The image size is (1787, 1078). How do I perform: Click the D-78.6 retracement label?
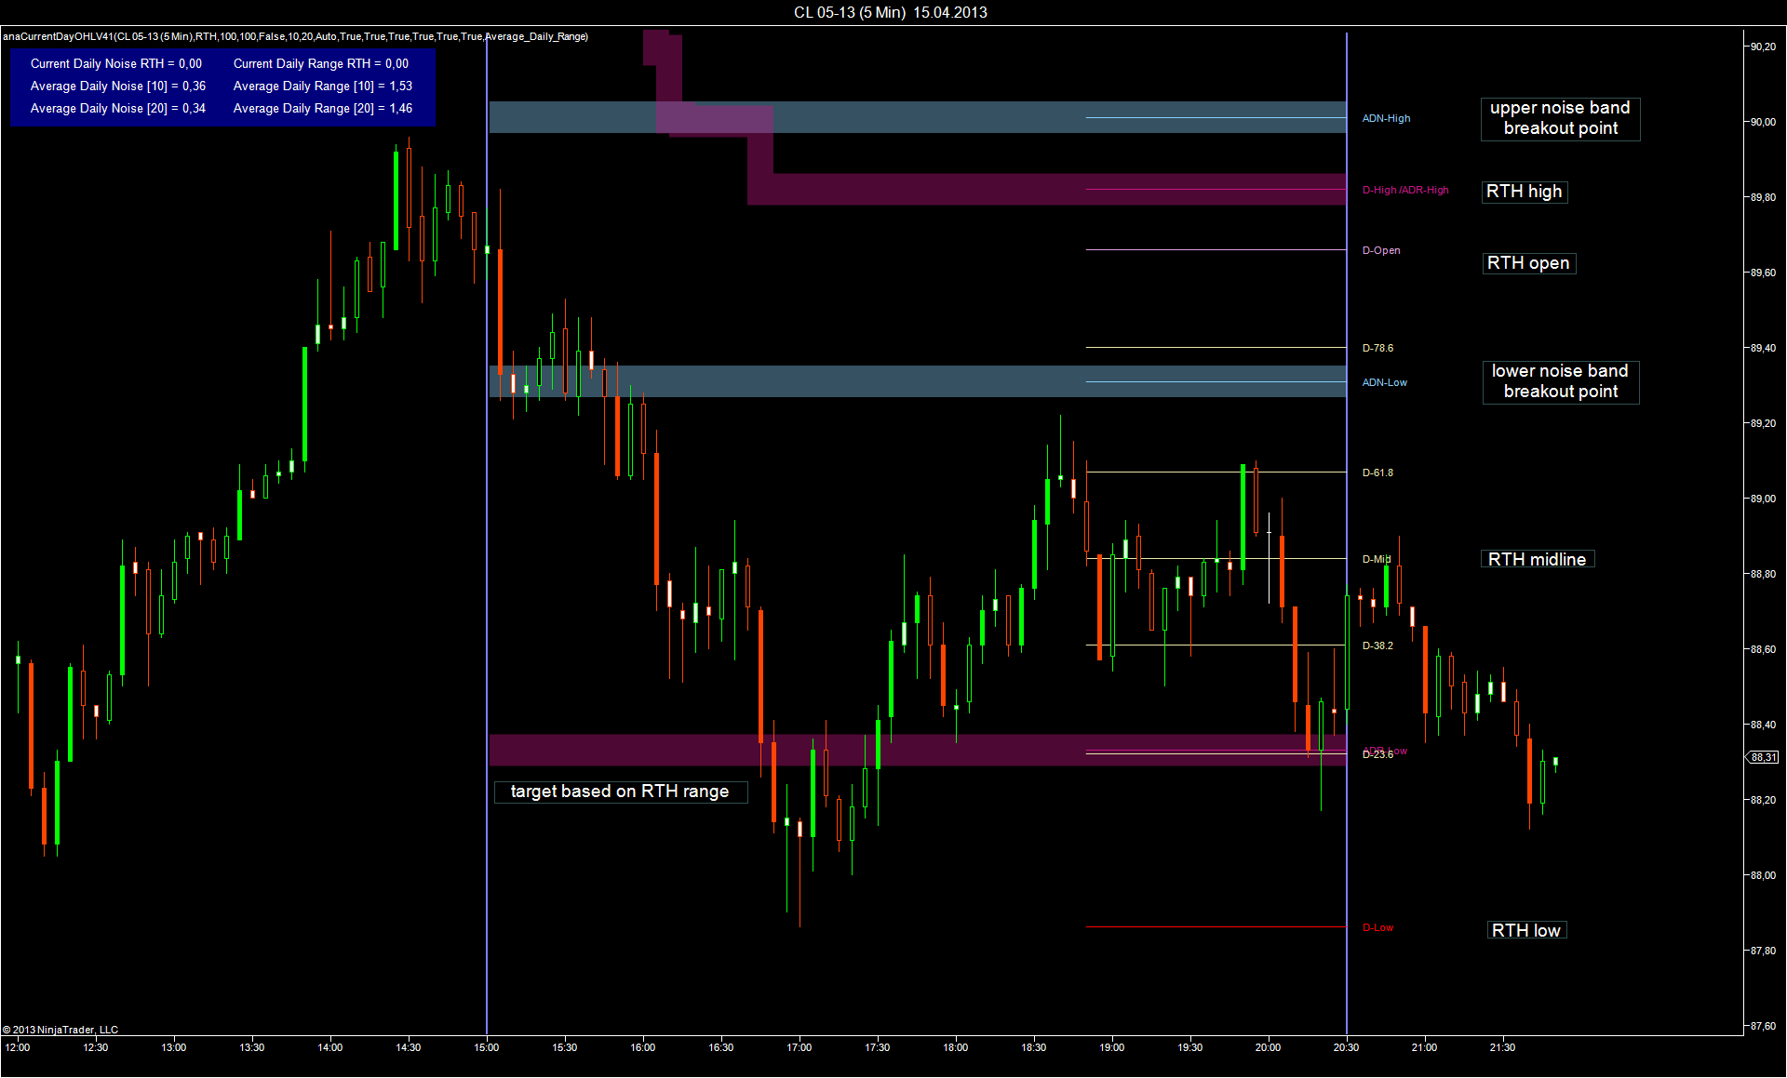(1377, 348)
